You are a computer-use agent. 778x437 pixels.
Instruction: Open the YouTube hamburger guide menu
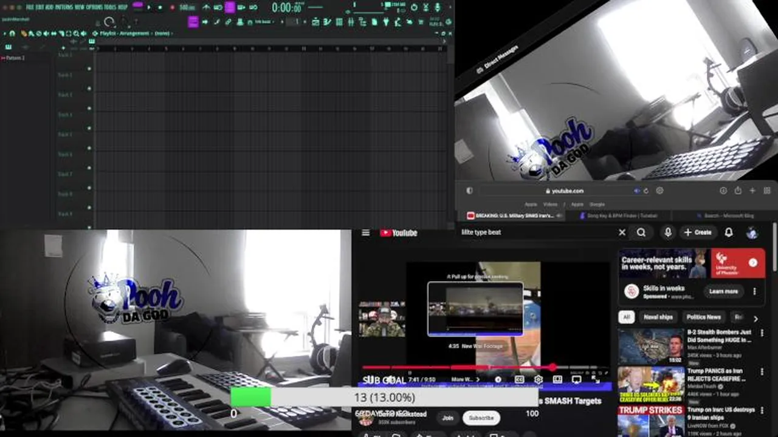pos(365,232)
